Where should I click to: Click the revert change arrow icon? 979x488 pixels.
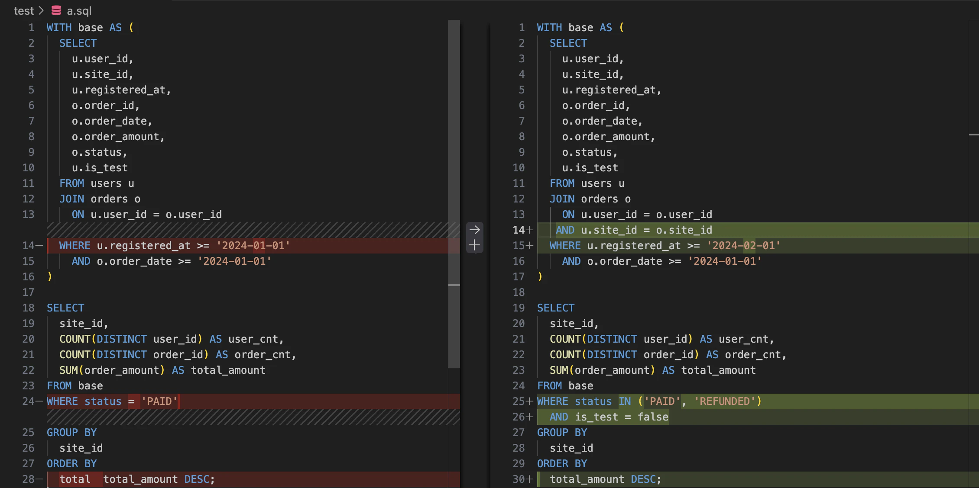pos(474,230)
